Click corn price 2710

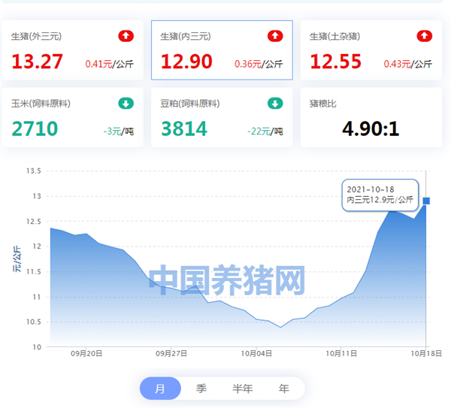tap(35, 128)
